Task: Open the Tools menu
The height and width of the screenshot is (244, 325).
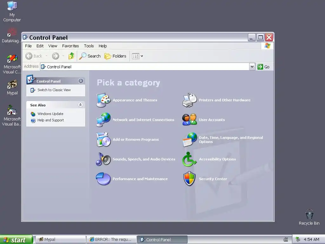Action: (x=89, y=46)
